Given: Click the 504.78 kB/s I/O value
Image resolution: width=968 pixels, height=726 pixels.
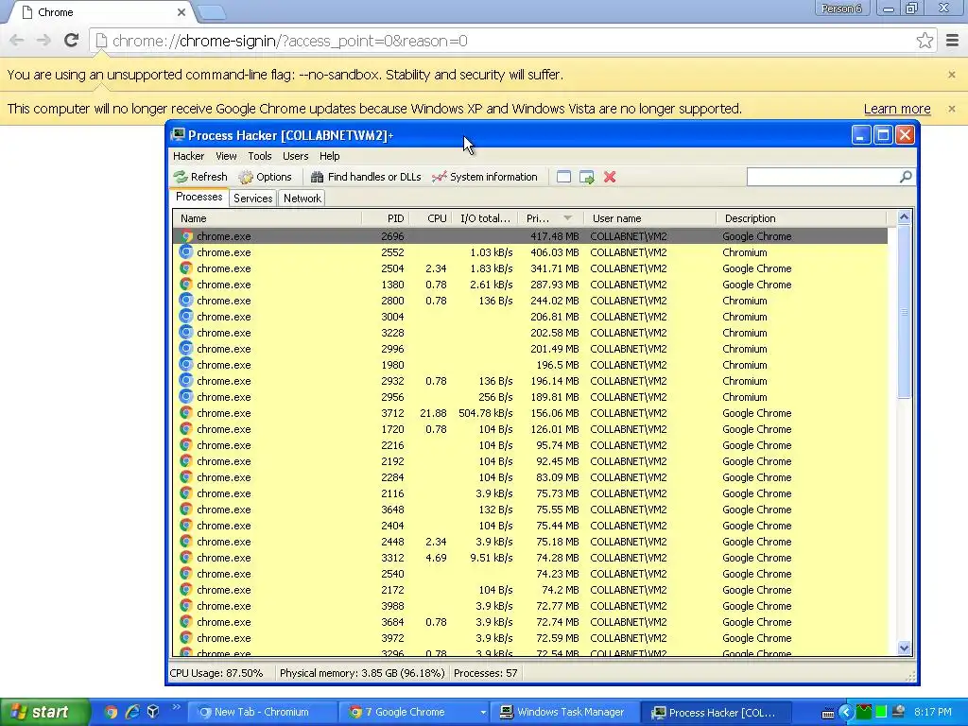Looking at the screenshot, I should point(486,413).
